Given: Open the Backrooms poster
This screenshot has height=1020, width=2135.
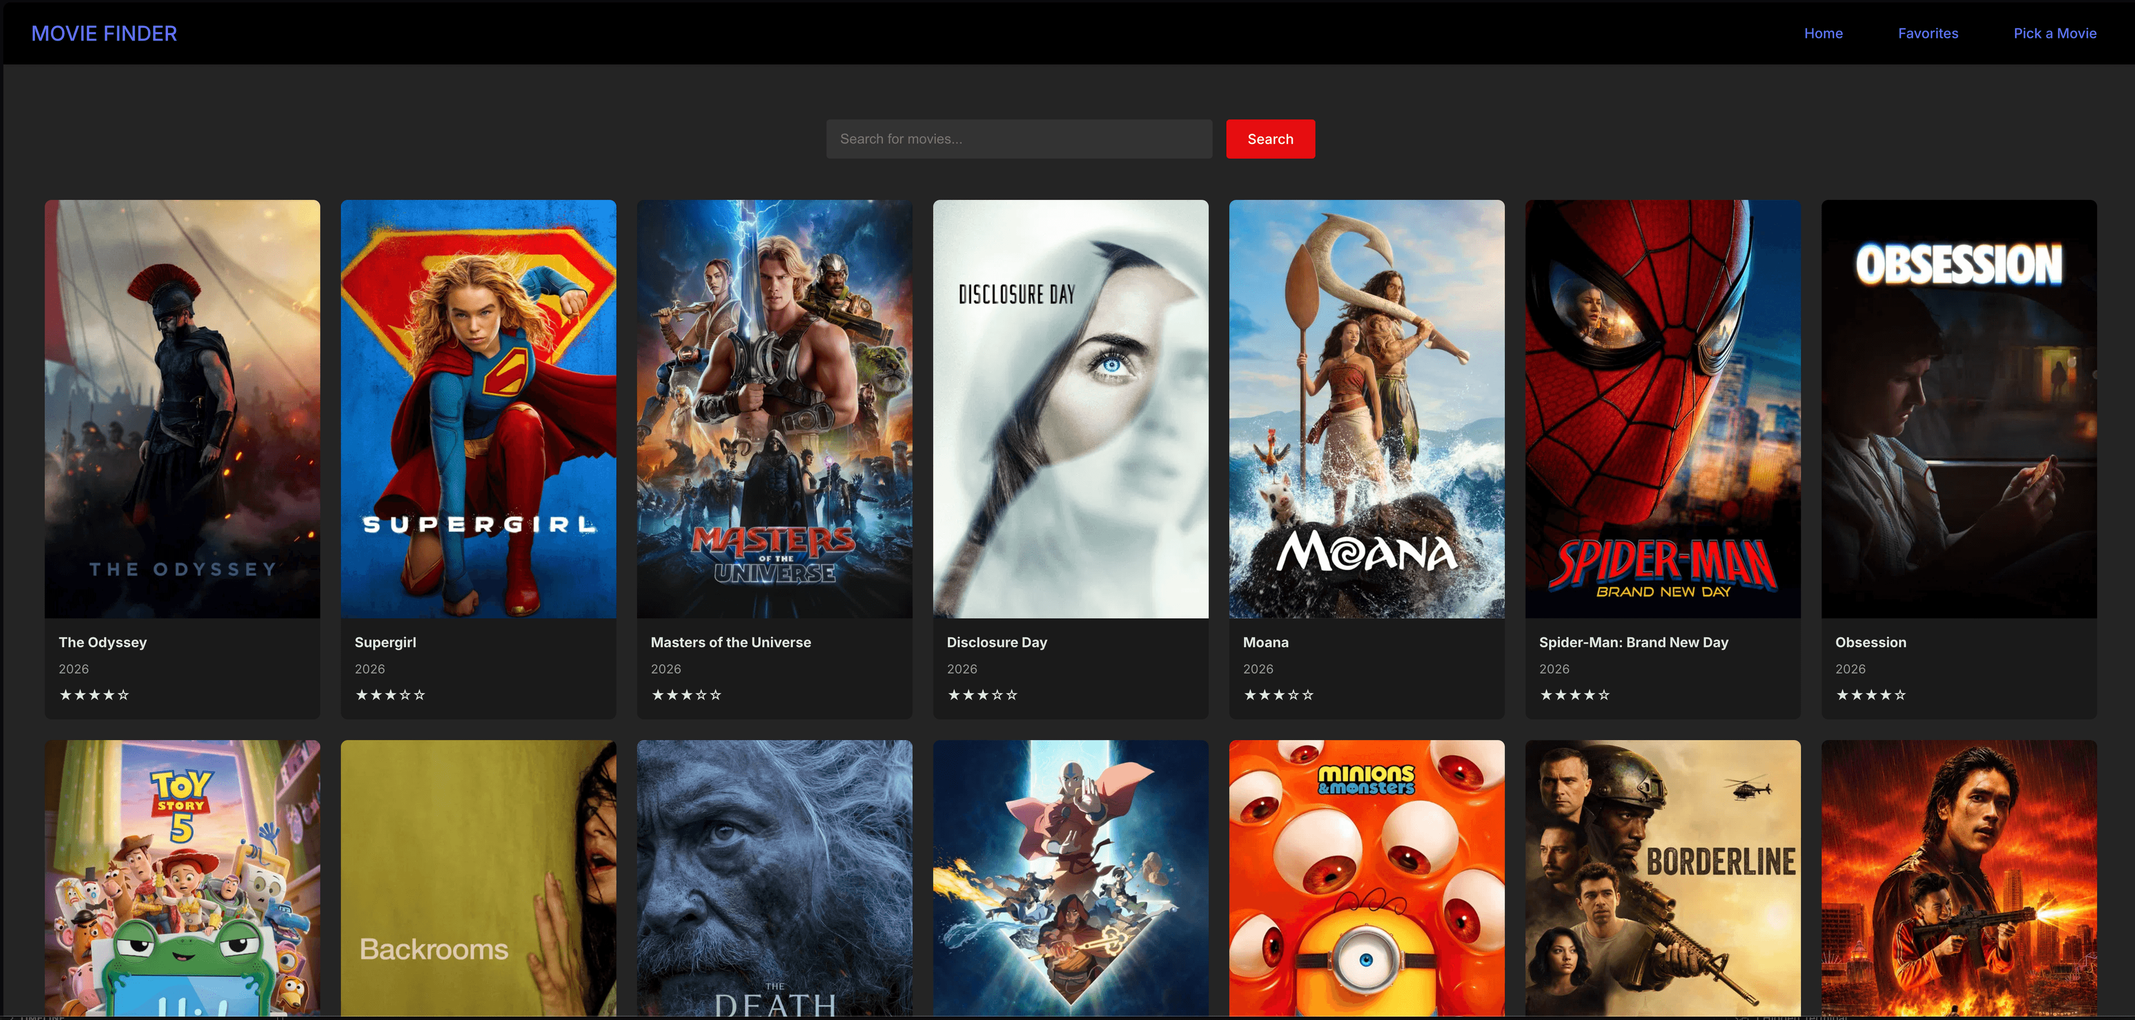Looking at the screenshot, I should click(478, 878).
